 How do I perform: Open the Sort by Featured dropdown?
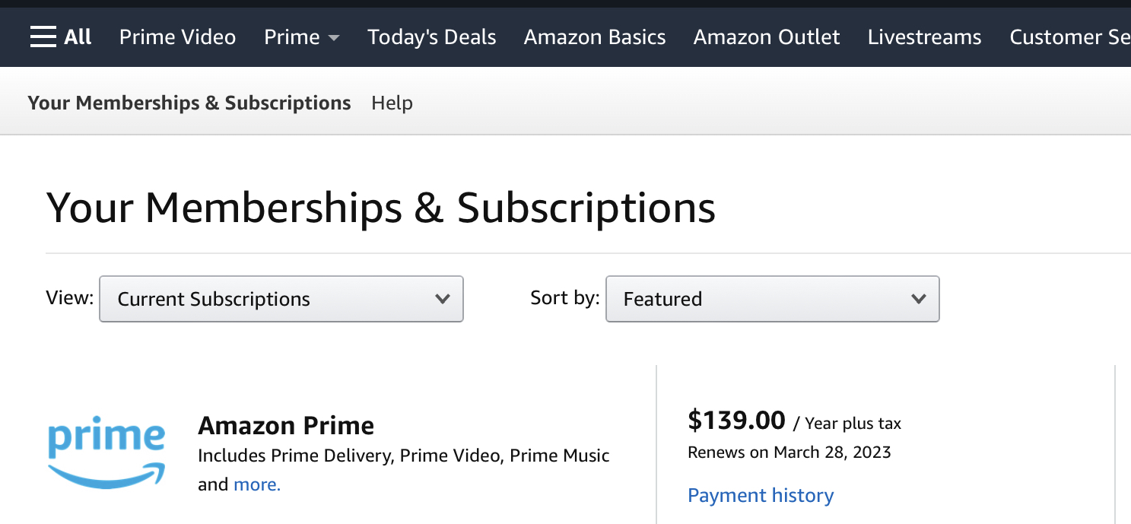772,298
